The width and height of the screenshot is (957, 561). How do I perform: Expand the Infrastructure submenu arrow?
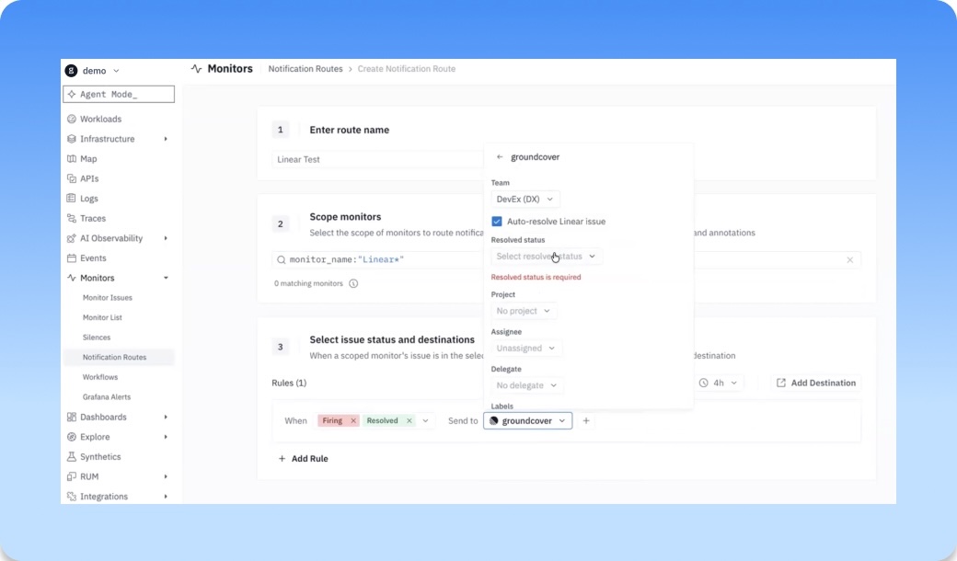tap(166, 139)
